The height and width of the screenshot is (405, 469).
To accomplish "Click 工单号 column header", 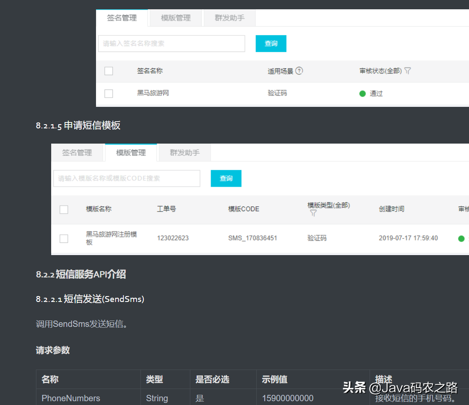I will (167, 209).
